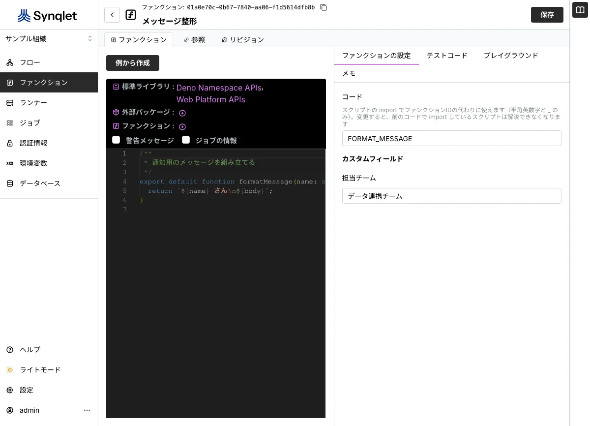Click the ファンクション icon in the editor header
The height and width of the screenshot is (426, 590).
pyautogui.click(x=116, y=126)
